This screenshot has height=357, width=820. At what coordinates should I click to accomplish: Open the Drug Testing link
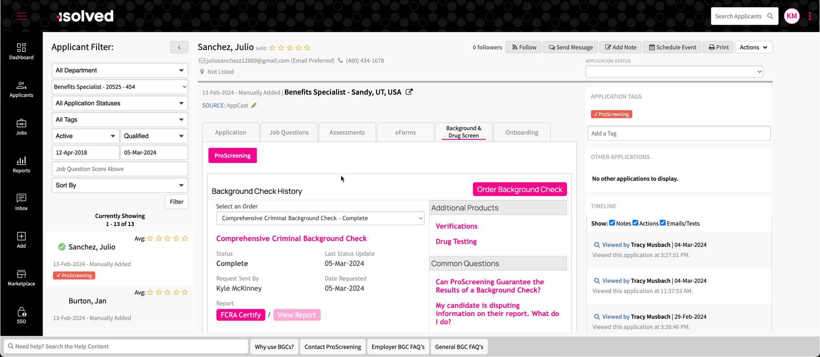(456, 242)
